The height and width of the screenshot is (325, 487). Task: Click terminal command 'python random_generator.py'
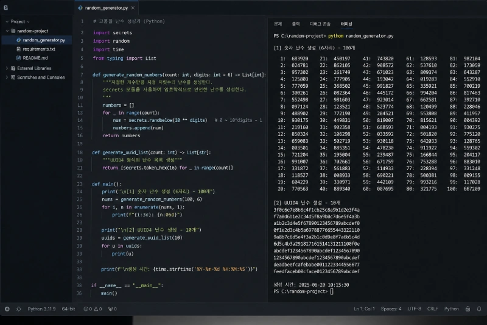coord(360,36)
